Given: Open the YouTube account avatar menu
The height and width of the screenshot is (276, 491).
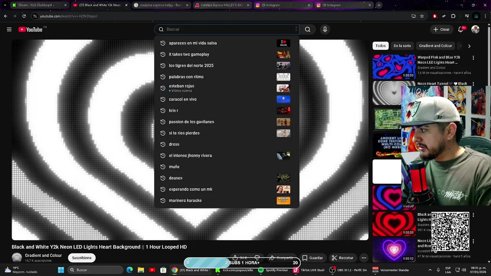Looking at the screenshot, I should pos(475,30).
